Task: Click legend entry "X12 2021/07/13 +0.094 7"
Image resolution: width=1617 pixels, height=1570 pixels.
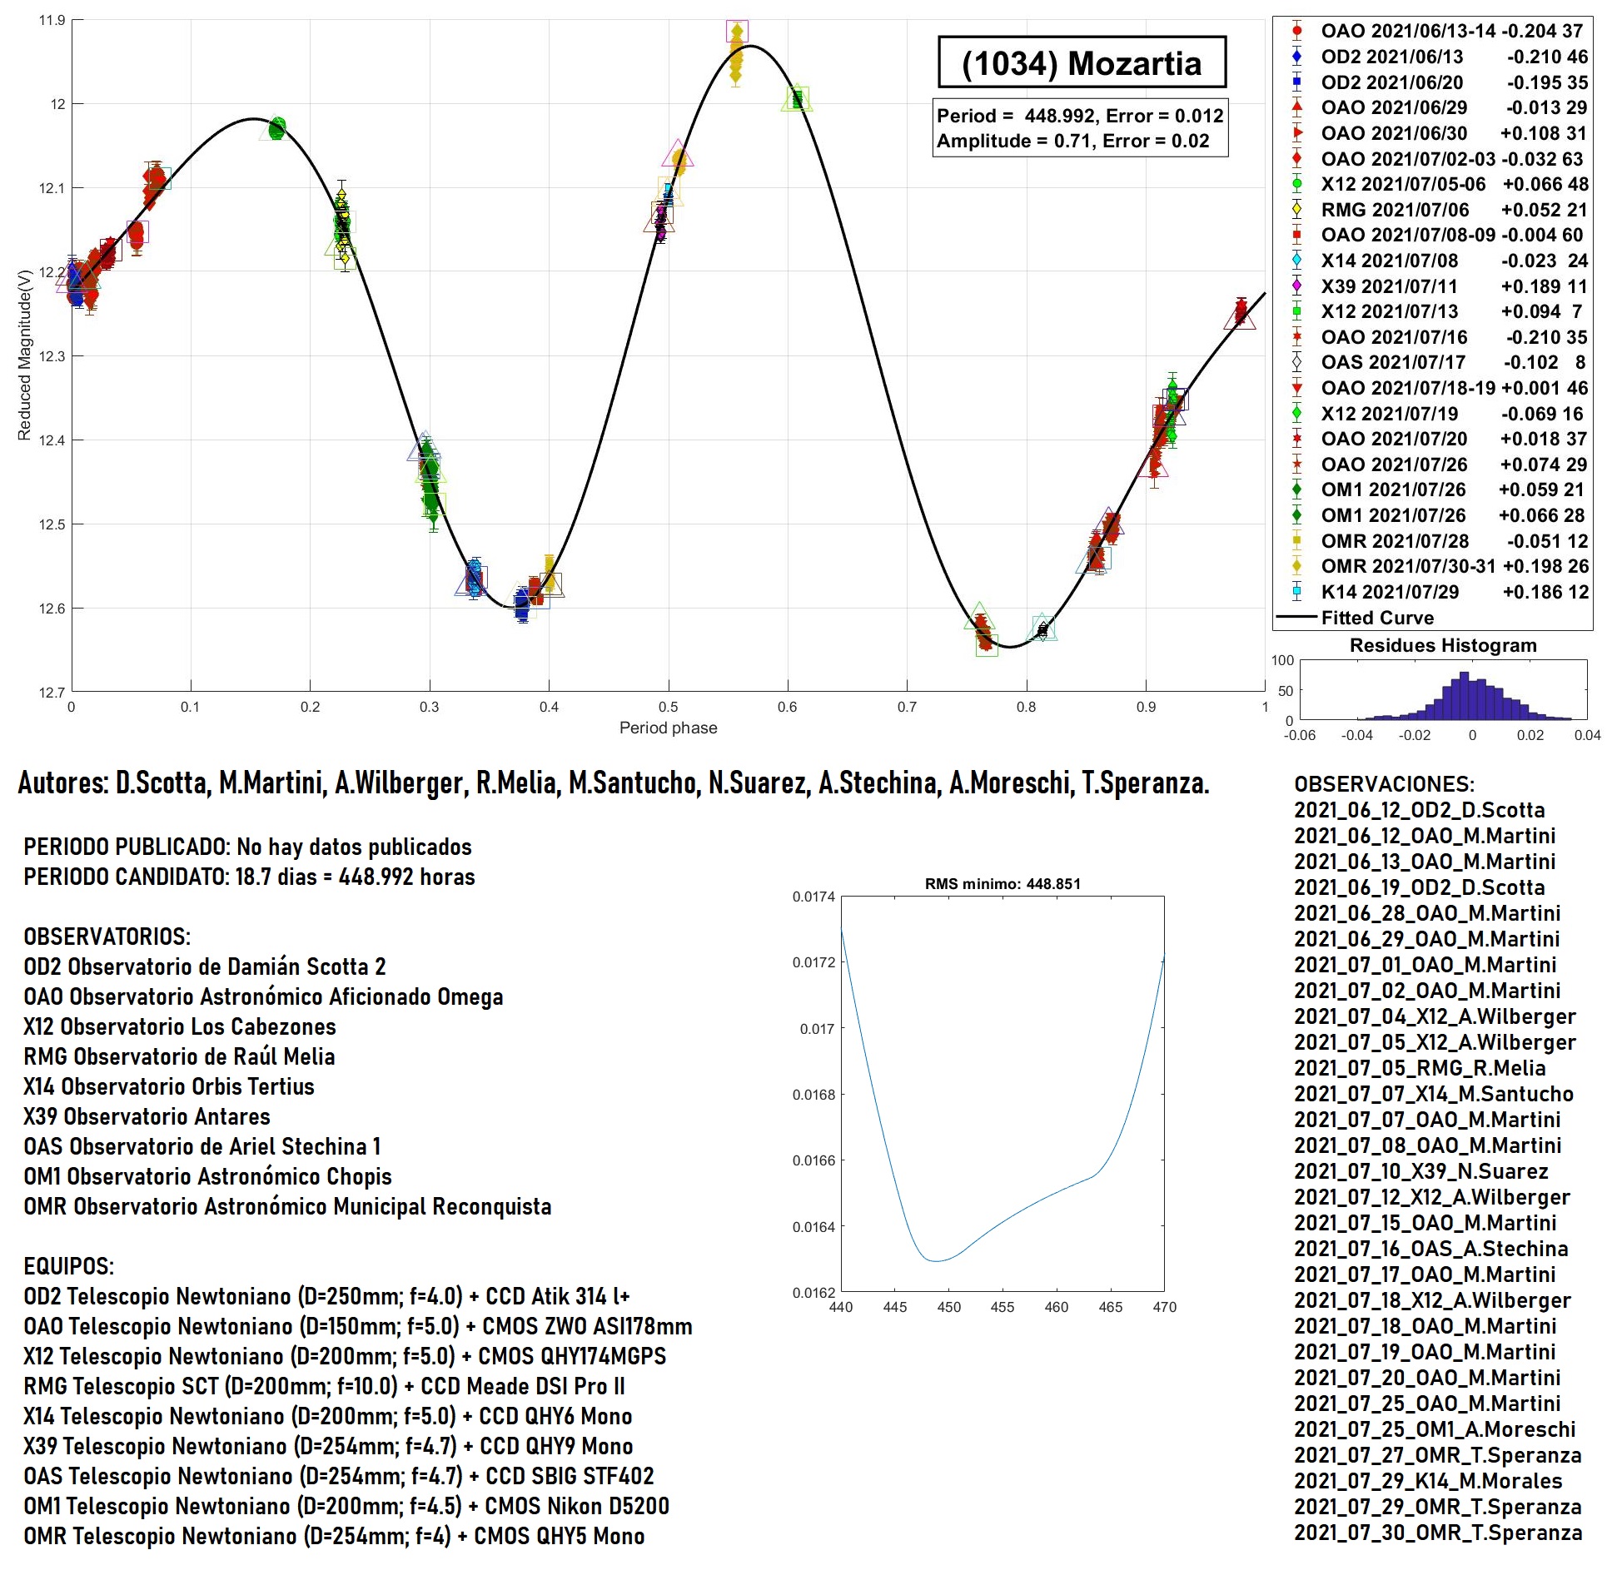Action: pyautogui.click(x=1436, y=311)
